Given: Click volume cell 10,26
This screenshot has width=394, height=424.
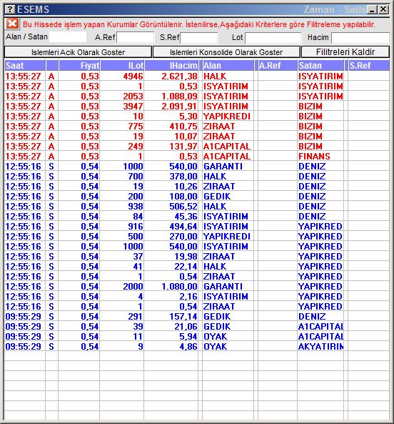Looking at the screenshot, I should 186,187.
